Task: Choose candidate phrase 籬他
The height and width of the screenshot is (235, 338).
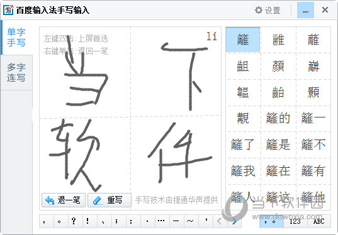Action: (x=313, y=197)
